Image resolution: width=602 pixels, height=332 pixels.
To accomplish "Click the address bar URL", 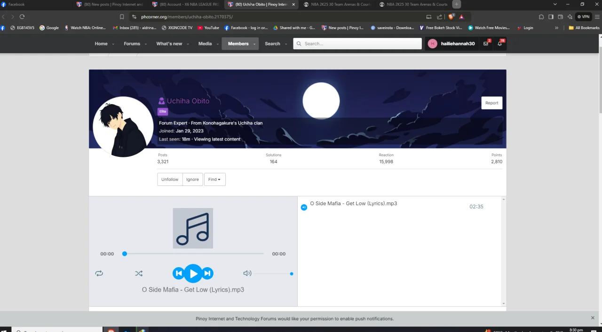I will click(187, 16).
